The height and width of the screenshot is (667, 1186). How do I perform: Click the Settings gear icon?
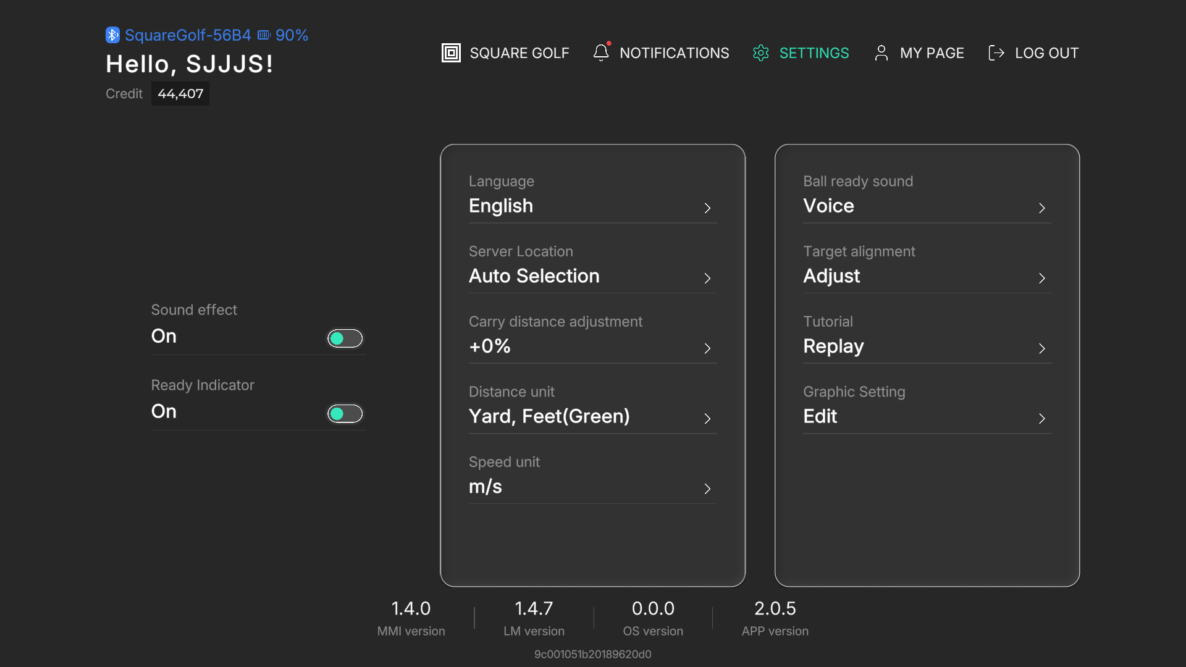(761, 53)
